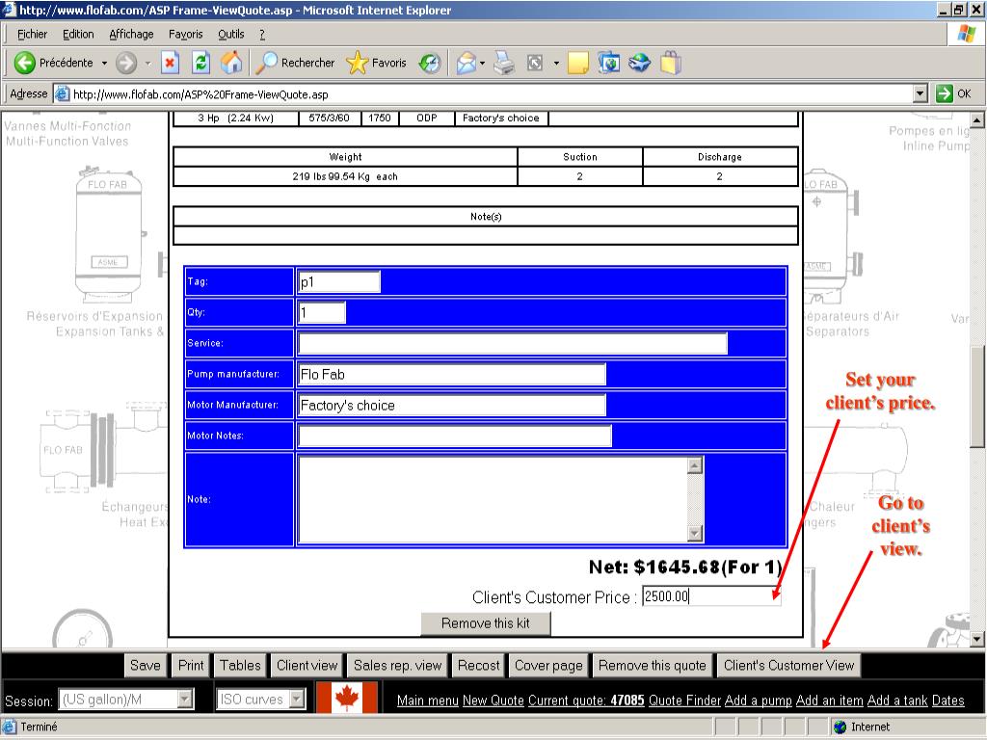Open the Quote Finder link
Viewport: 987px width, 740px height.
[684, 700]
